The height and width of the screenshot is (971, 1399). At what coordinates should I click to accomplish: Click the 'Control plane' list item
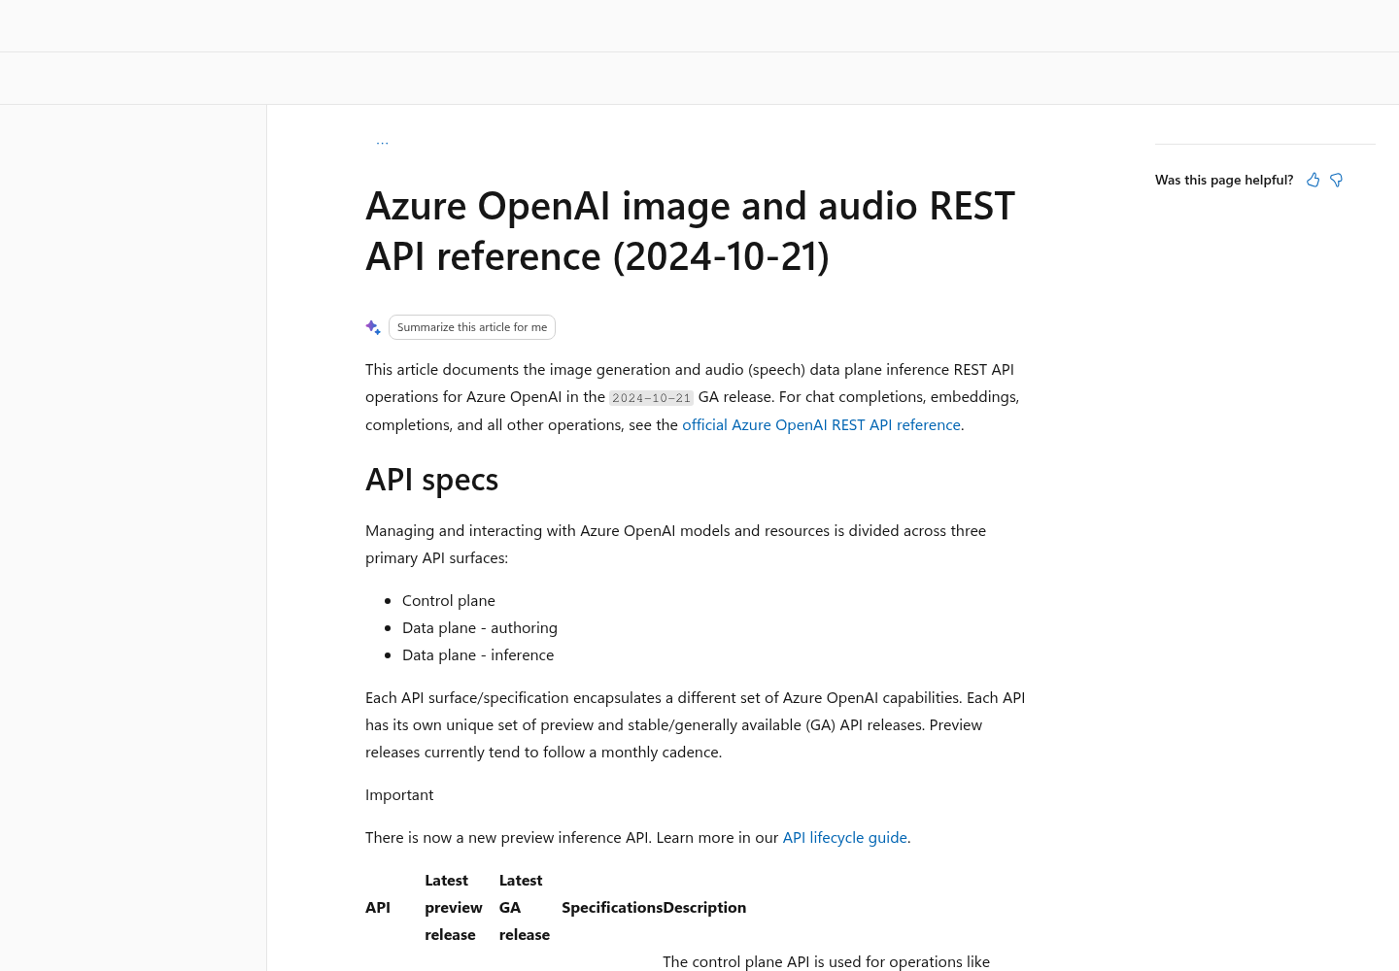(x=449, y=600)
